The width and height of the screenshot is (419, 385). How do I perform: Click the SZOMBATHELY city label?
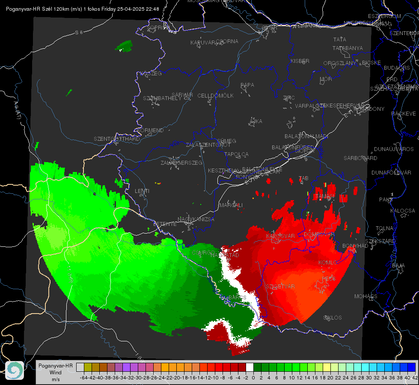coord(162,98)
